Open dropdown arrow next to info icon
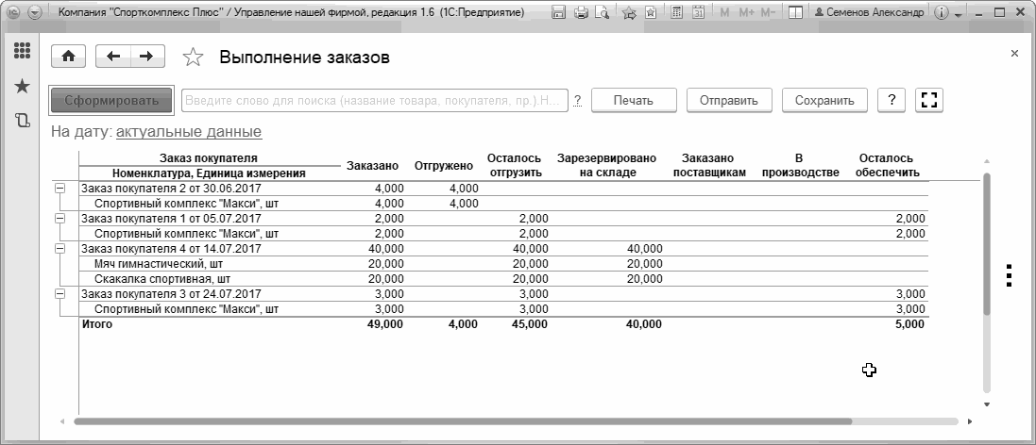 pyautogui.click(x=958, y=14)
